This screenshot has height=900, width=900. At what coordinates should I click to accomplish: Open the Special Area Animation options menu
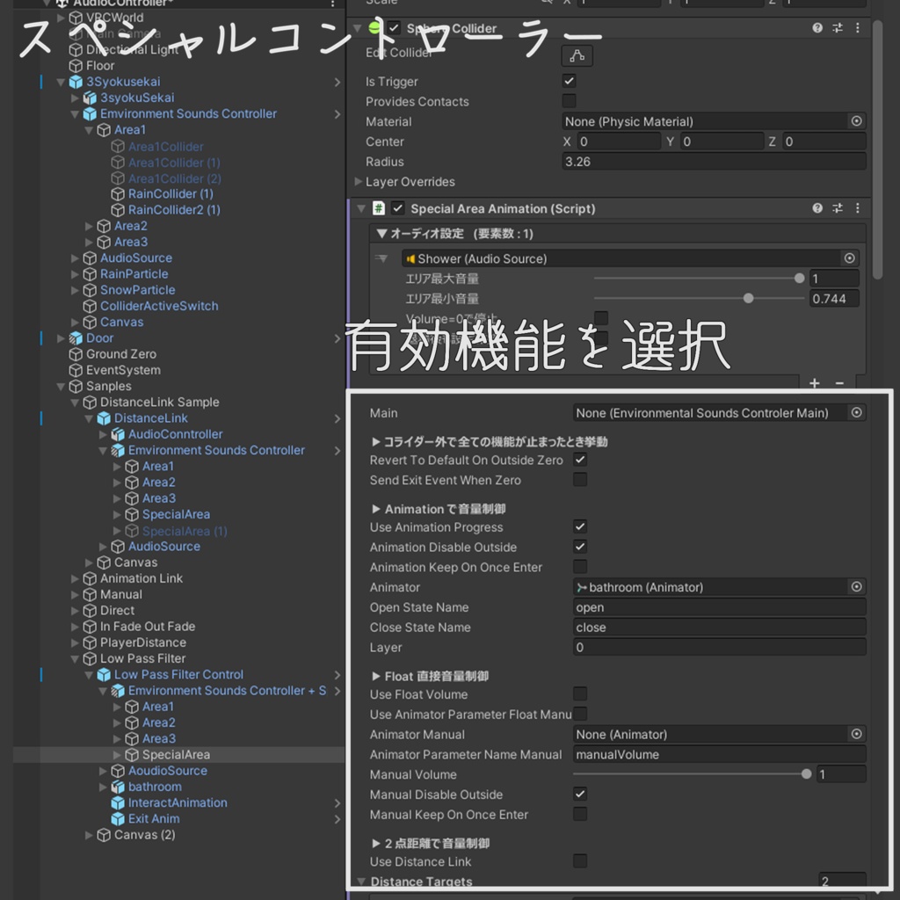[x=858, y=208]
